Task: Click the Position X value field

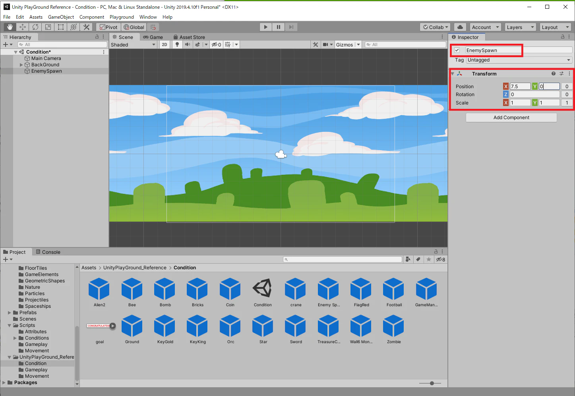Action: [x=520, y=86]
